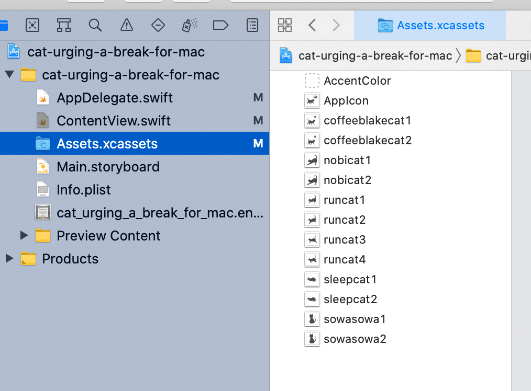531x391 pixels.
Task: Open the Source Control navigator
Action: click(x=32, y=25)
